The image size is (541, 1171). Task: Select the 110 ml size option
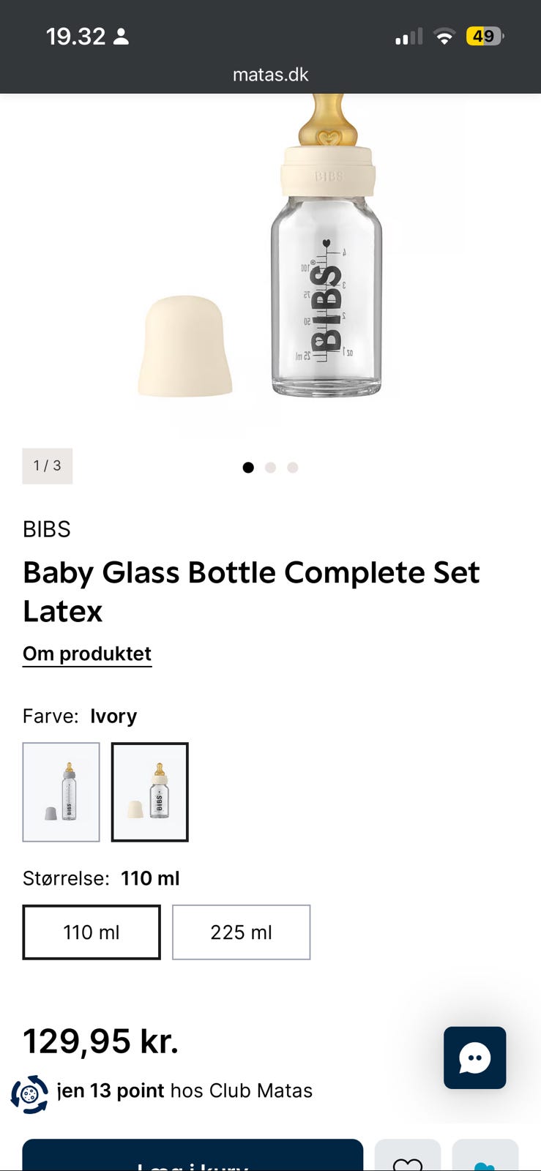pyautogui.click(x=92, y=932)
